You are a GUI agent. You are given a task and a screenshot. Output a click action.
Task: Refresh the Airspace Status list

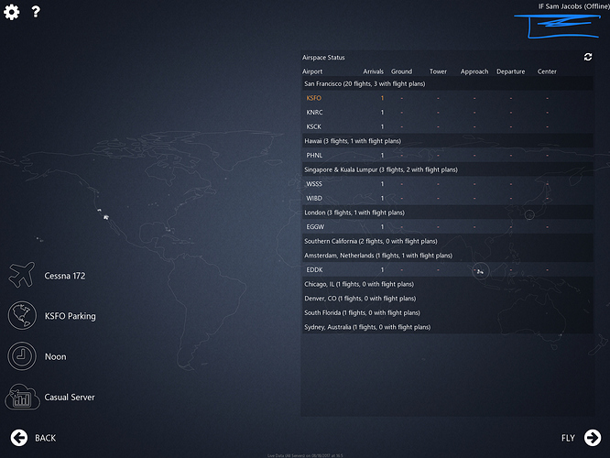click(x=588, y=57)
